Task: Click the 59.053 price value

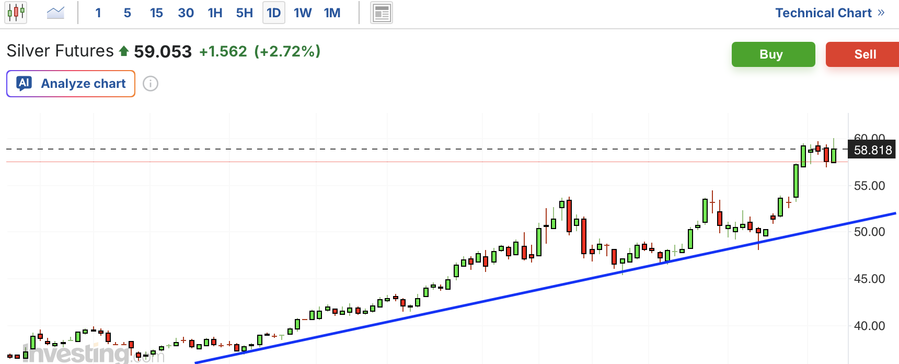Action: (x=163, y=51)
